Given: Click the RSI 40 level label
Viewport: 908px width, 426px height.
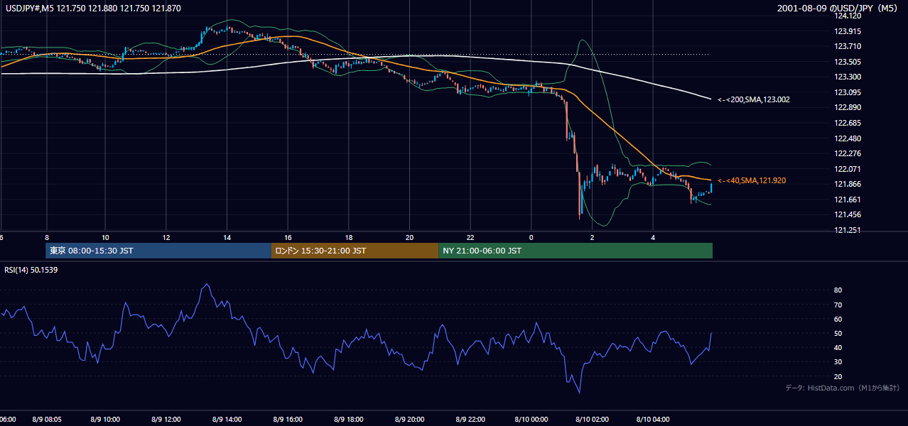Looking at the screenshot, I should (838, 347).
